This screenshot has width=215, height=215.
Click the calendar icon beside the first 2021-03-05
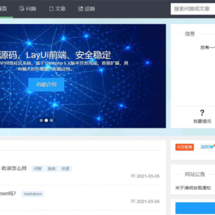pyautogui.click(x=133, y=176)
